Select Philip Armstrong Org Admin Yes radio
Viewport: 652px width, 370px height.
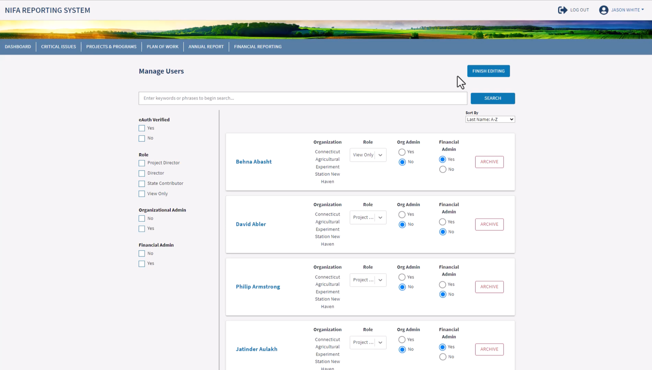tap(402, 277)
